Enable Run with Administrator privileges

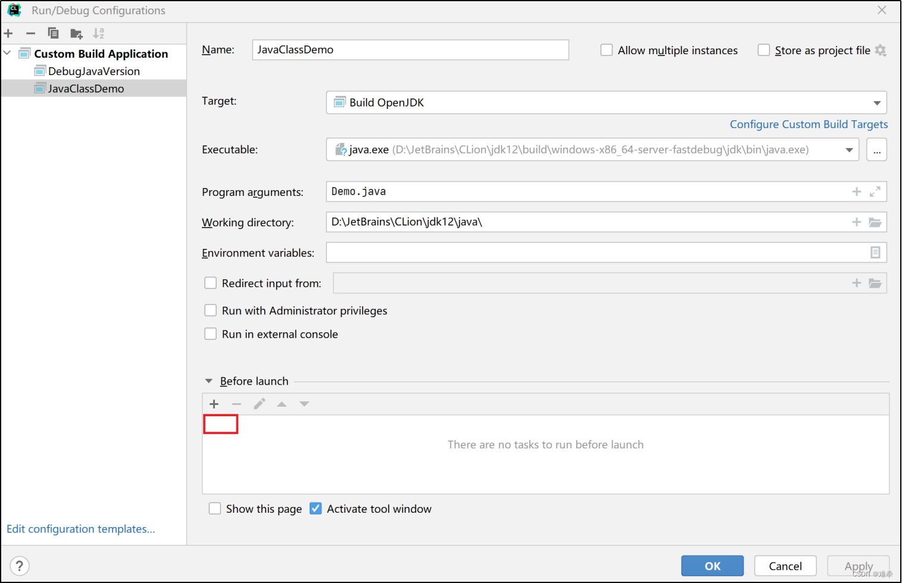click(211, 310)
